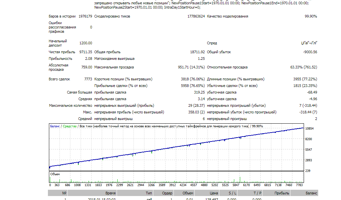The image size is (341, 200).
Task: Click the Чистая прибыль value 9711.35
Action: pyautogui.click(x=86, y=52)
